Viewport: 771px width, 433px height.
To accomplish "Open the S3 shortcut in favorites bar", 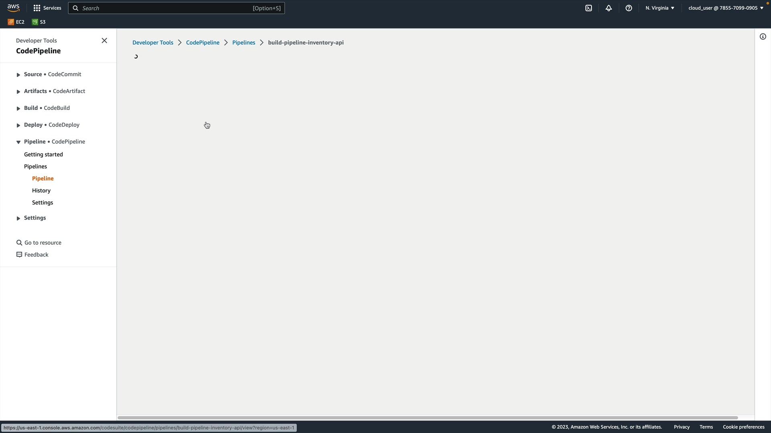I will click(39, 22).
